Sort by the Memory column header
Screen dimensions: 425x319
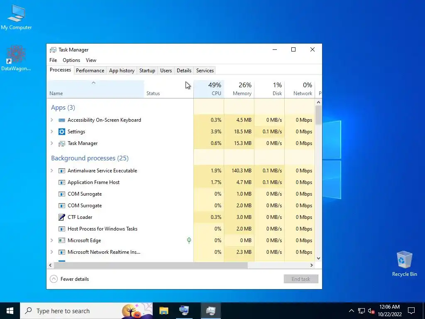coord(239,89)
